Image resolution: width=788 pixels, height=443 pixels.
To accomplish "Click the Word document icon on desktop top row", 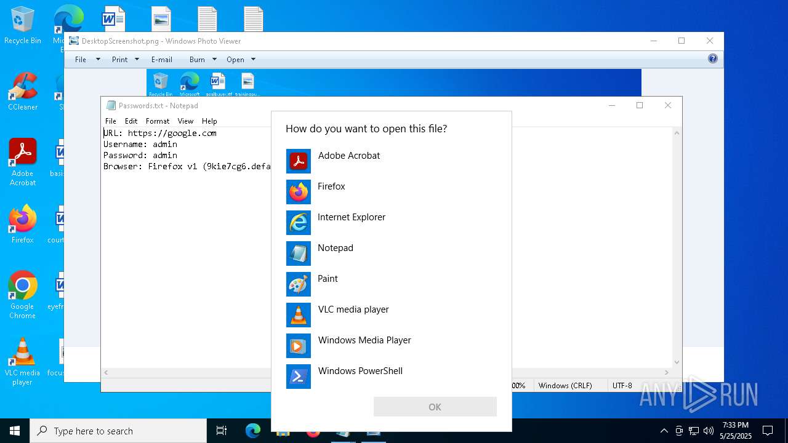I will click(x=113, y=18).
